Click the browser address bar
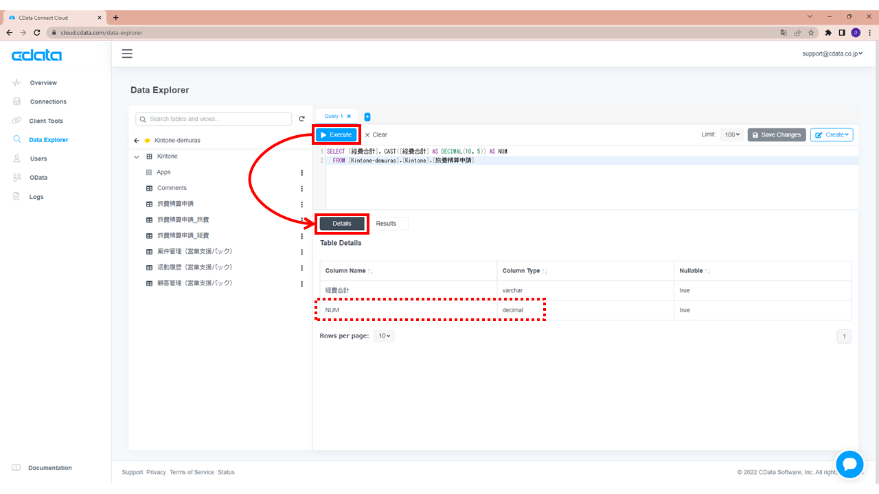Viewport: 879px width, 494px height. pos(412,32)
